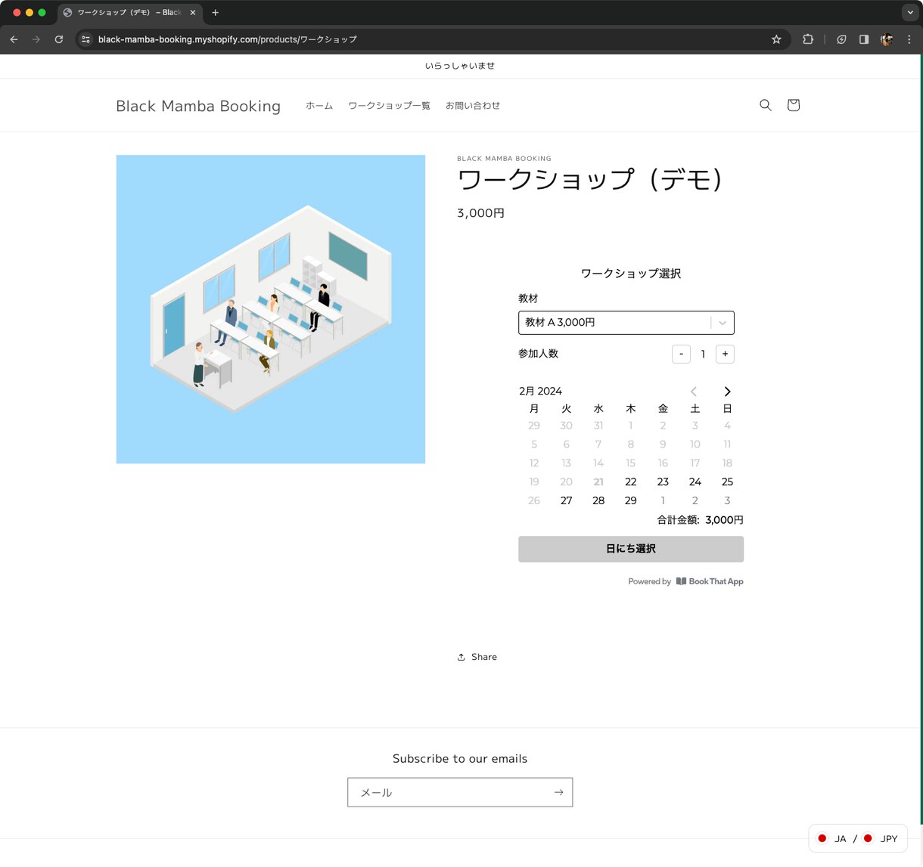Click the participant count value 1

703,354
